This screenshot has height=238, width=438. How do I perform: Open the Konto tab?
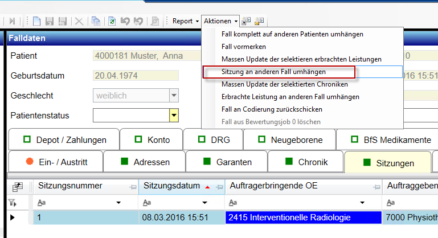(152, 139)
